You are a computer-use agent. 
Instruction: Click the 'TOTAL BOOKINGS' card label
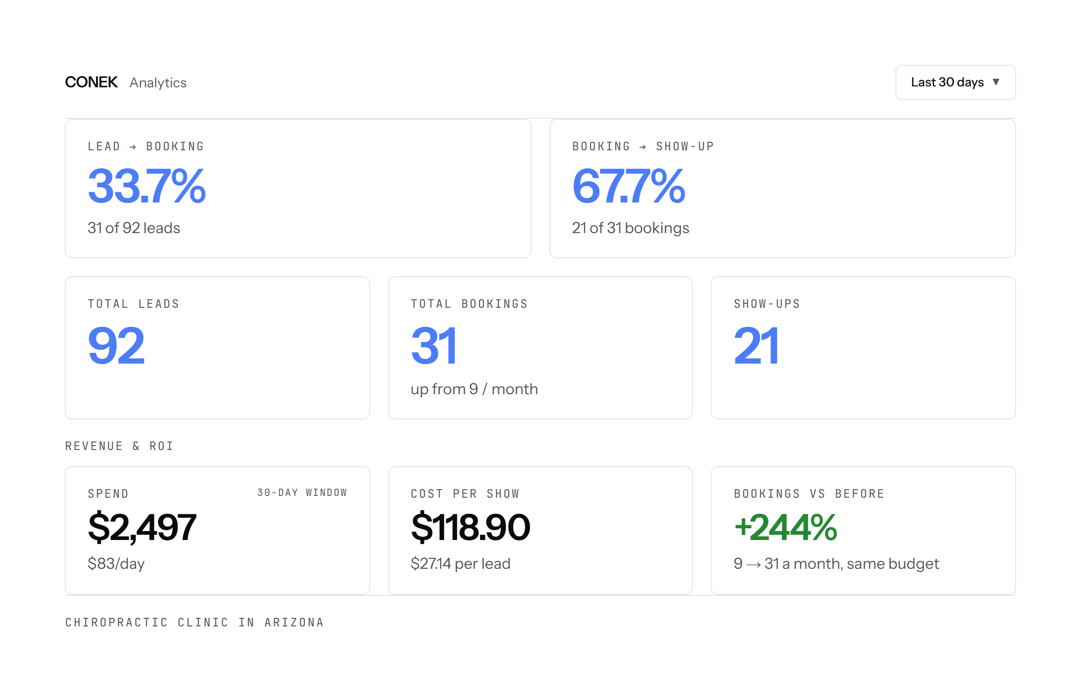[469, 304]
